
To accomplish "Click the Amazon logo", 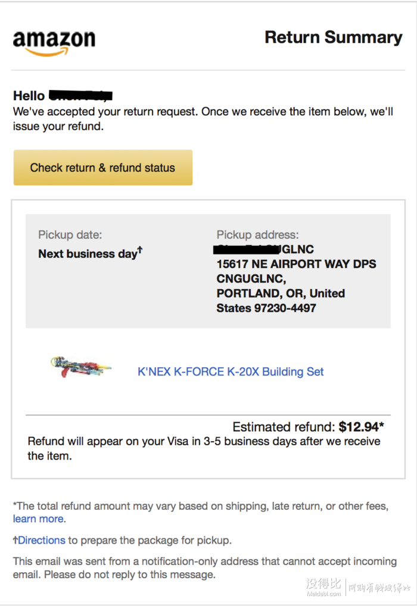I will click(54, 43).
